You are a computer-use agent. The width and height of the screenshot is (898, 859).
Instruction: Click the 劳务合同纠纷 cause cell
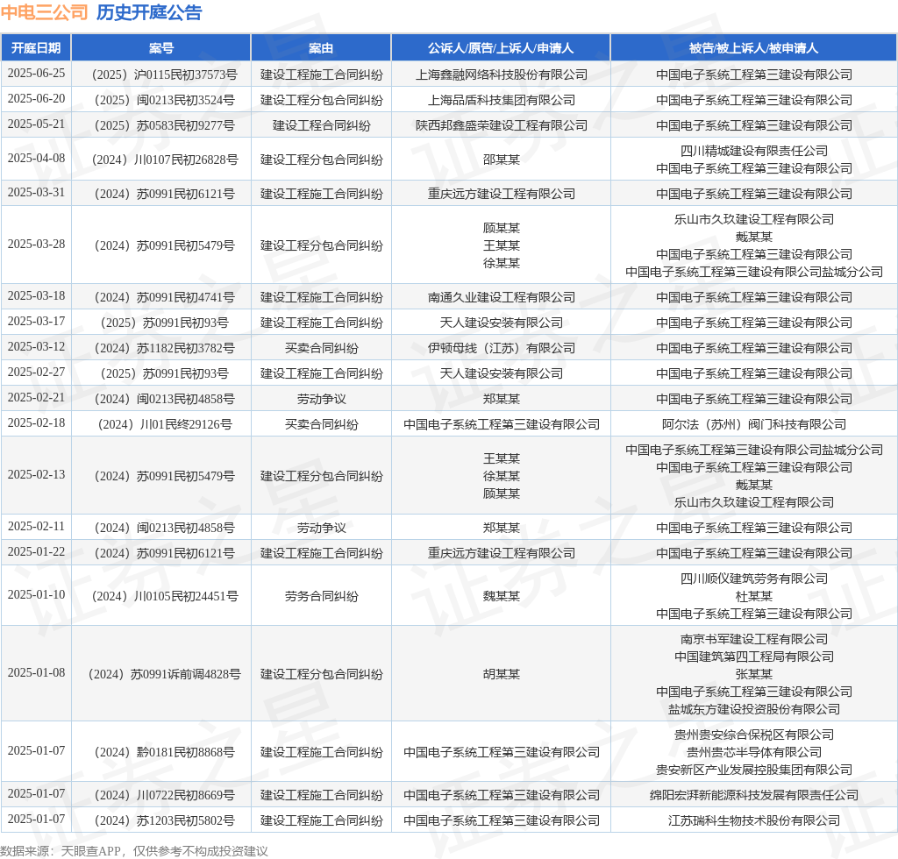click(321, 596)
